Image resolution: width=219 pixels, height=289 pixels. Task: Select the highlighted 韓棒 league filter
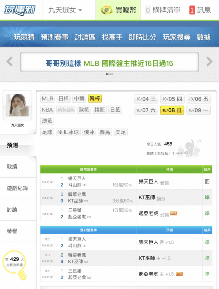pyautogui.click(x=95, y=99)
